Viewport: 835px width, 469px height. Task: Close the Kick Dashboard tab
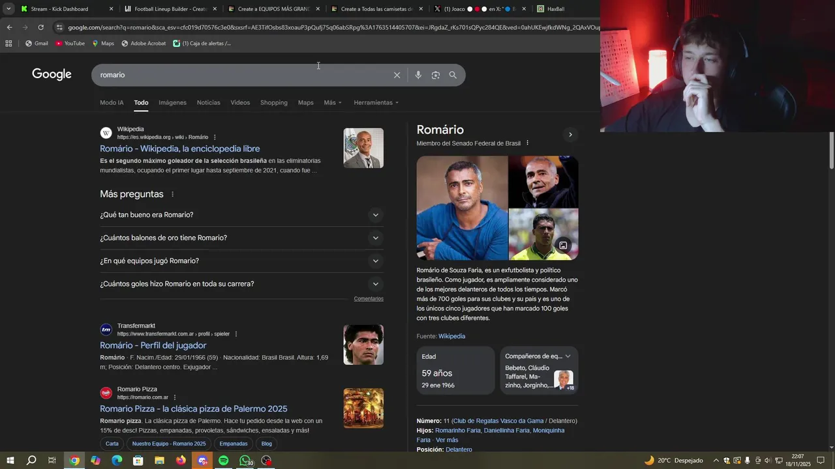(111, 9)
